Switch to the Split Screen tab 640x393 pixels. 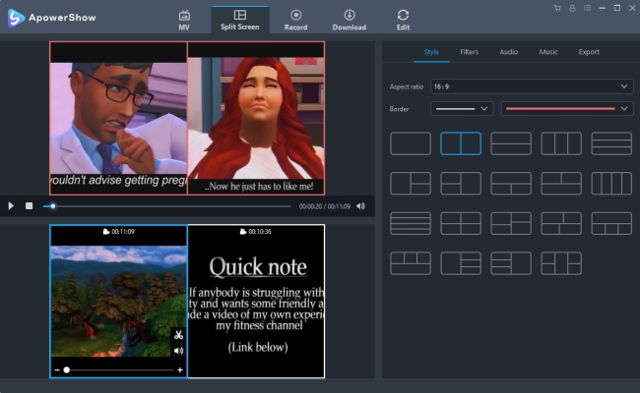click(x=240, y=20)
